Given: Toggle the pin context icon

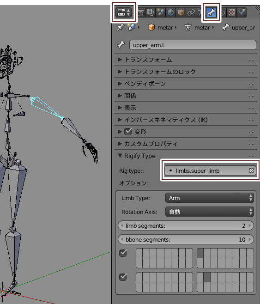Looking at the screenshot, I should pyautogui.click(x=121, y=28).
